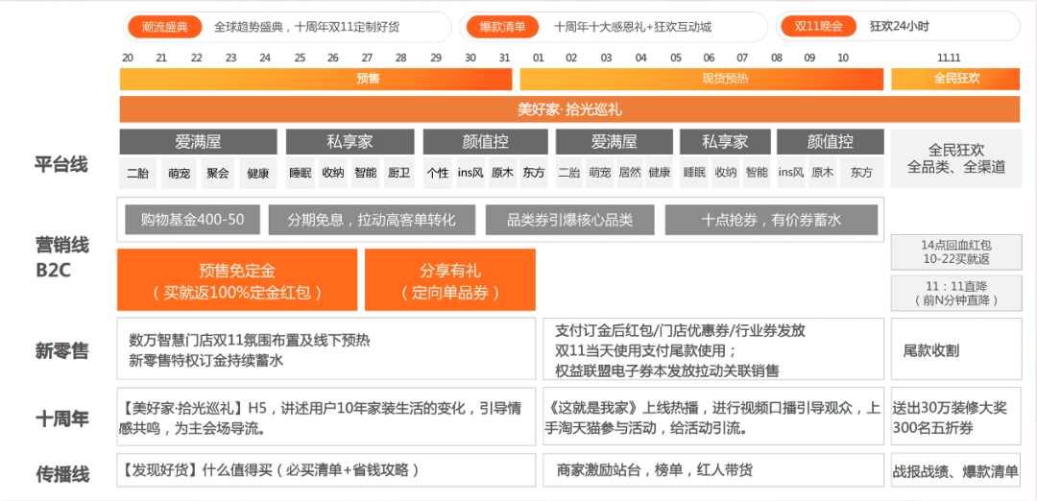Open the 聚会 category cell
1037x501 pixels.
218,174
